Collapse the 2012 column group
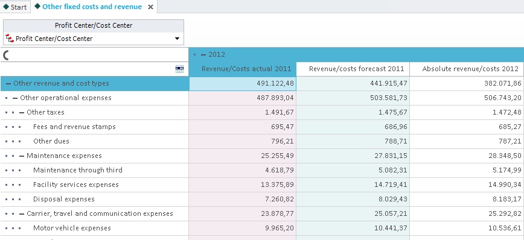Image resolution: width=524 pixels, height=240 pixels. (203, 54)
